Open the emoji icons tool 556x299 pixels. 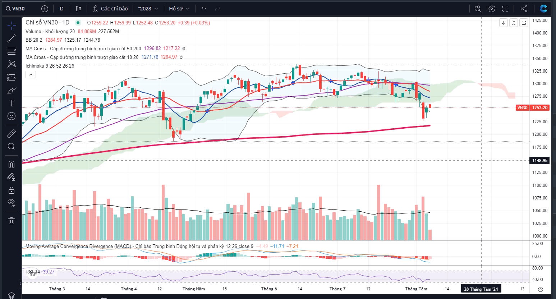[12, 116]
